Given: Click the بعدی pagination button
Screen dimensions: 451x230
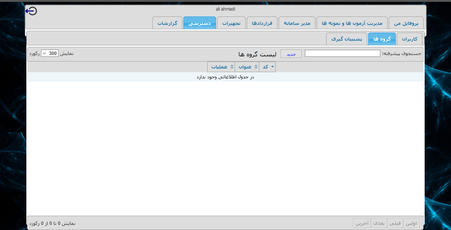Looking at the screenshot, I should click(x=379, y=223).
